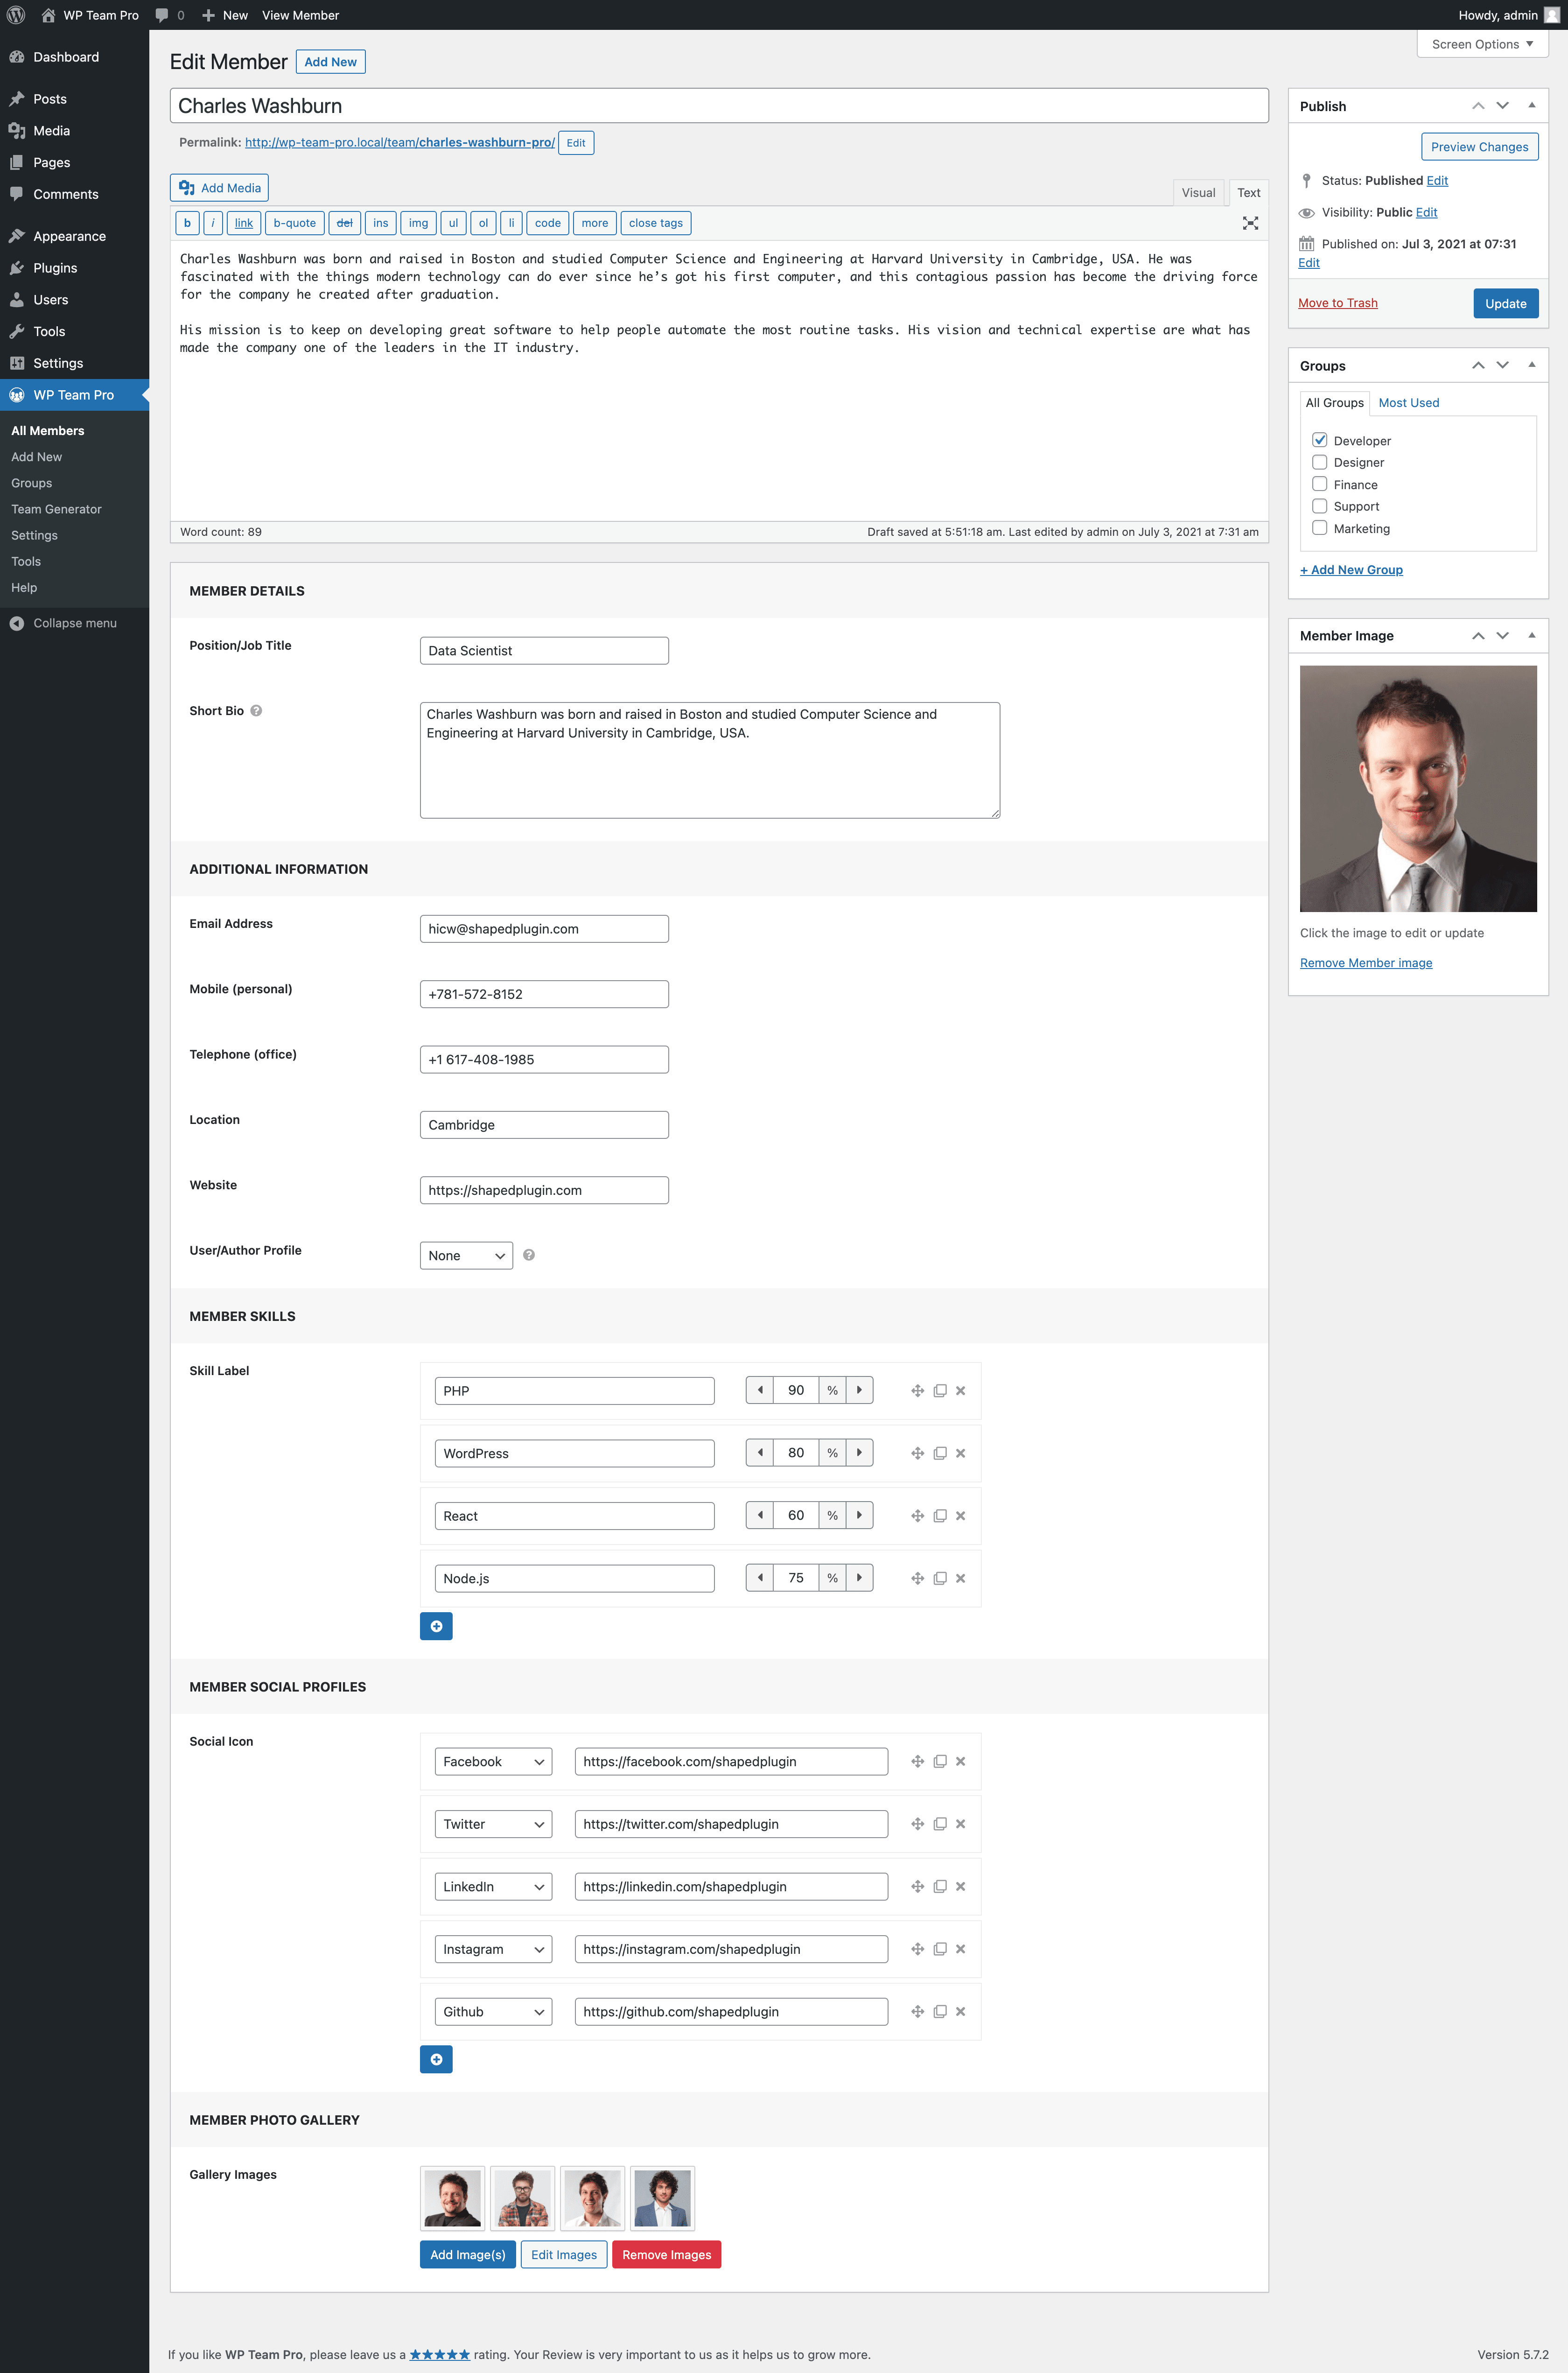Duplicate the WordPress skill row
Image resolution: width=1568 pixels, height=2373 pixels.
(939, 1453)
